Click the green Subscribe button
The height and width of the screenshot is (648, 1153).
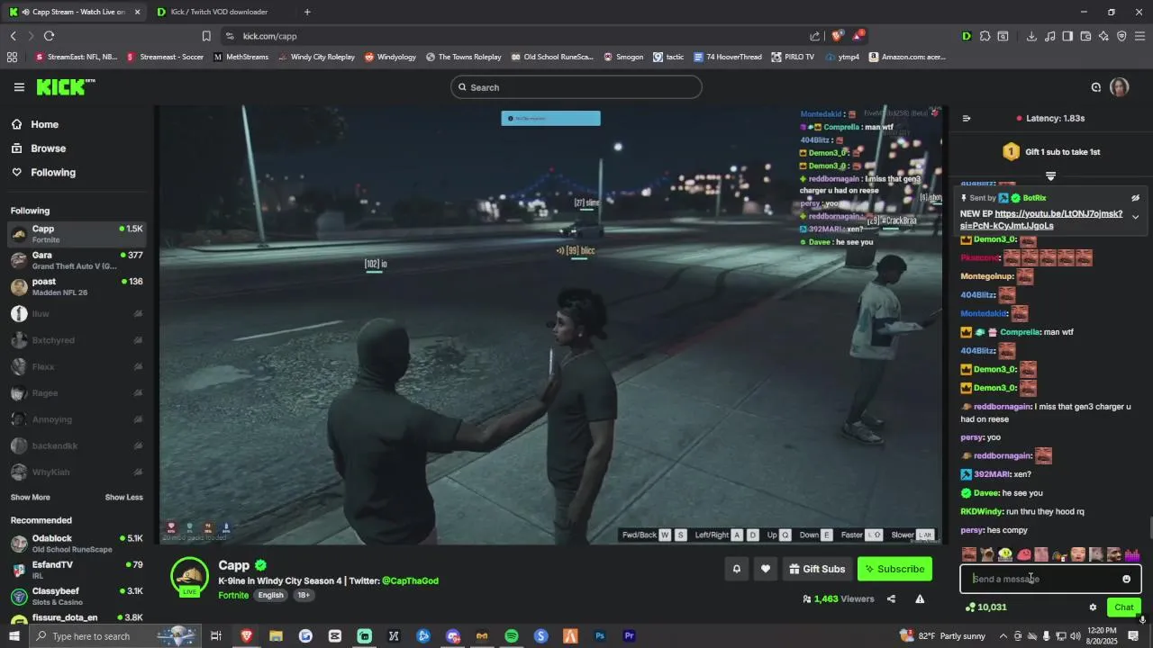(894, 569)
